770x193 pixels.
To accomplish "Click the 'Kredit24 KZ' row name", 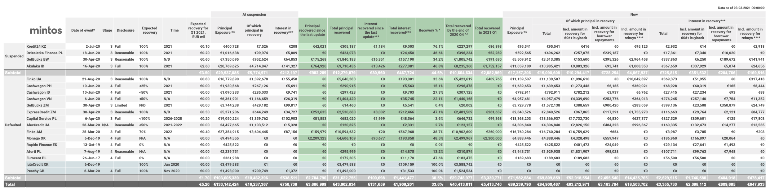I will (36, 47).
